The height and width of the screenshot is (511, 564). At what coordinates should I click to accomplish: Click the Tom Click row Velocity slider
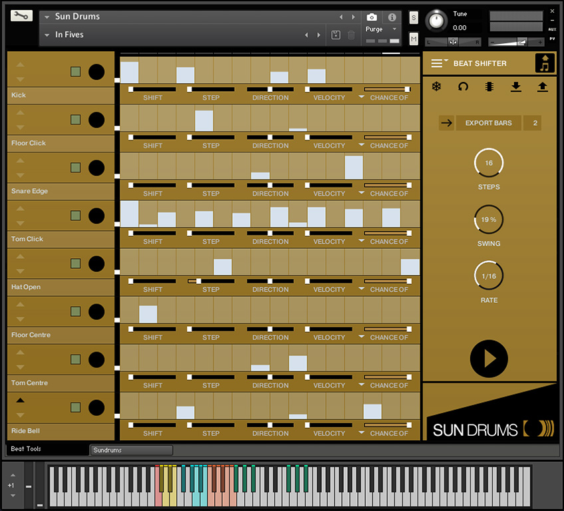pos(329,233)
